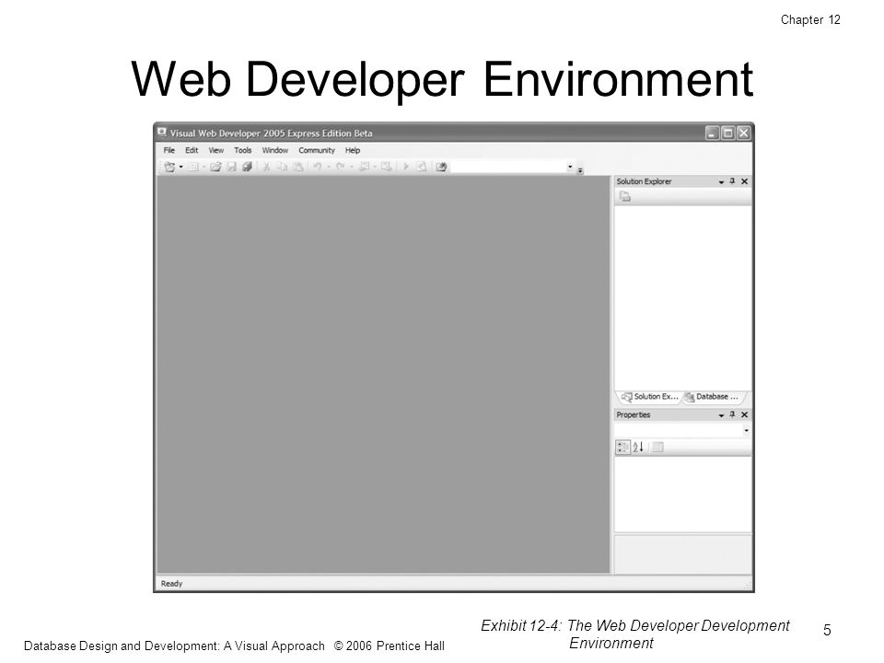Click the Add New Item toolbar icon
884x663 pixels.
click(192, 167)
